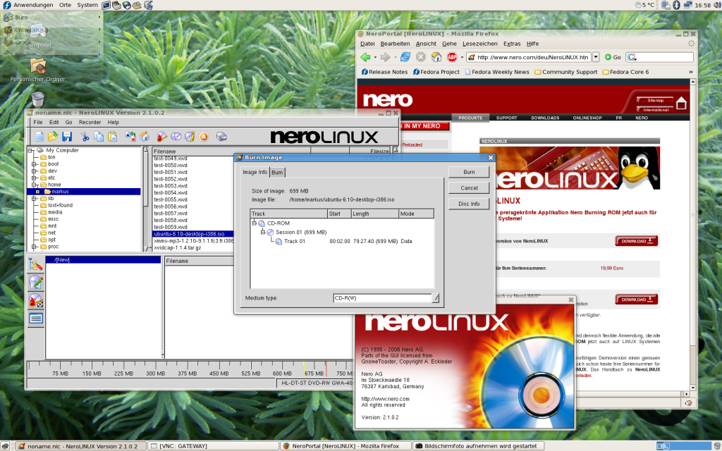Click the Firefox address bar
This screenshot has height=451, width=722.
click(x=529, y=57)
